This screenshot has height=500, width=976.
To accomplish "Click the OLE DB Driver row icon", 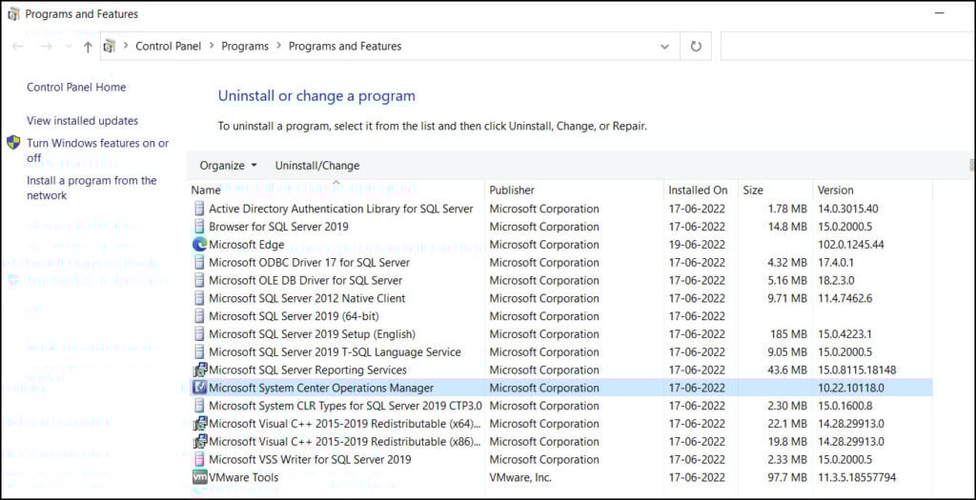I will (x=199, y=280).
